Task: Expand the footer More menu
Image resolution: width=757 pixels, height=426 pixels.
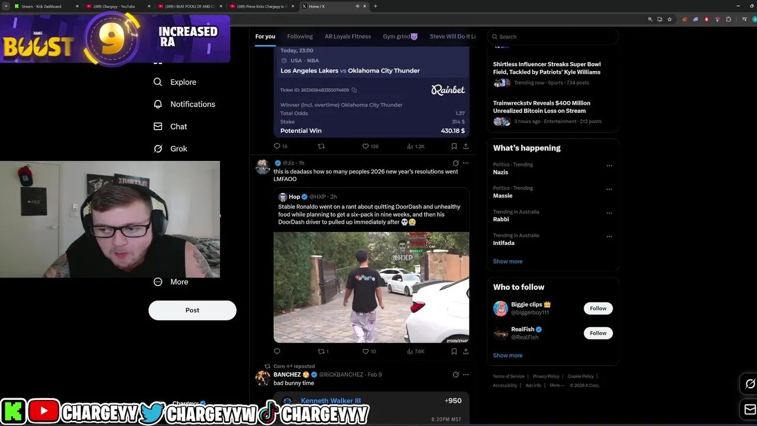Action: click(x=557, y=385)
